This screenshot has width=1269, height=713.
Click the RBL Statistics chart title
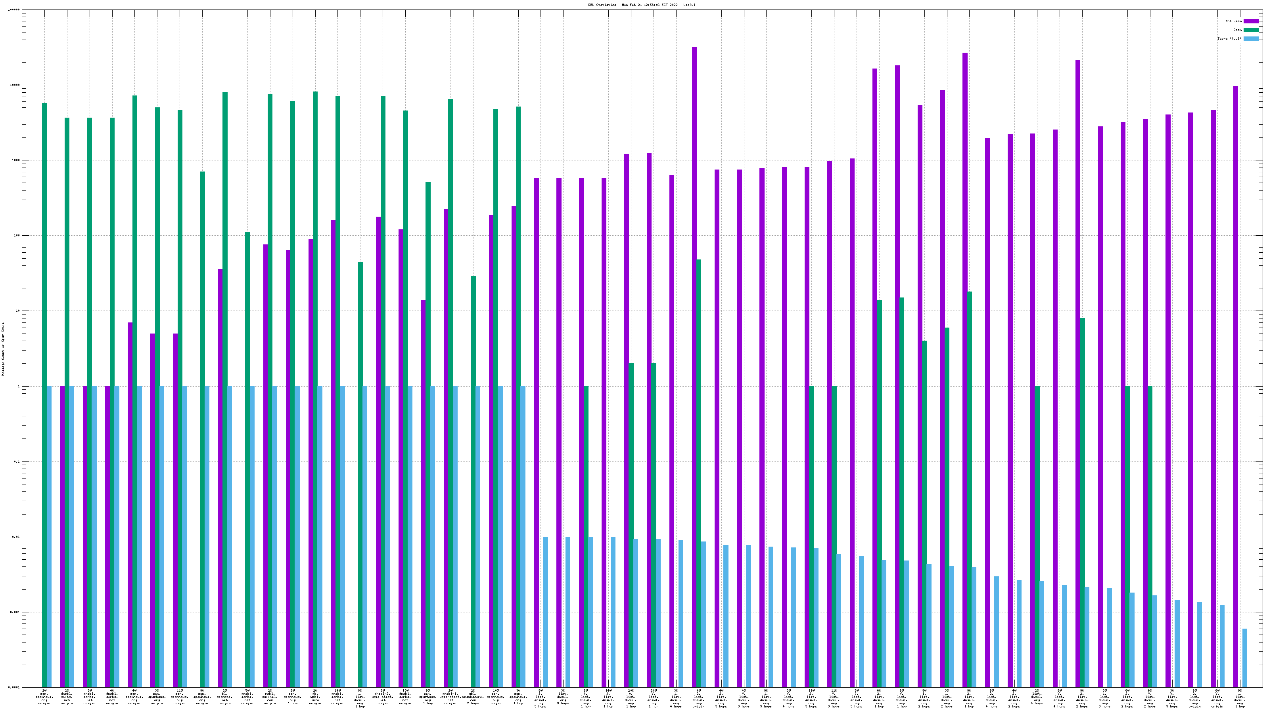[x=641, y=5]
